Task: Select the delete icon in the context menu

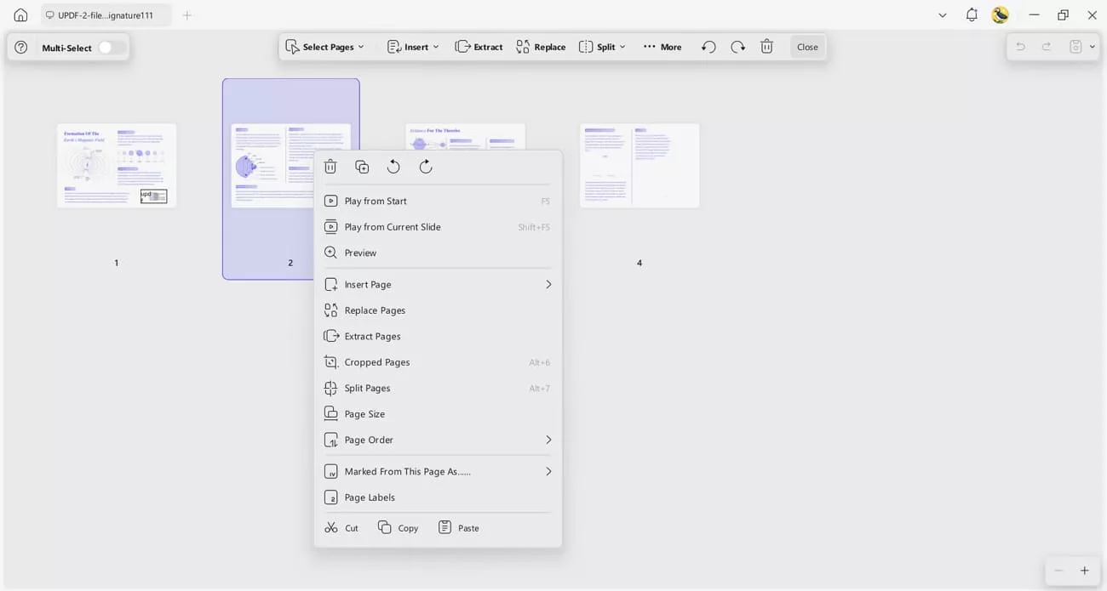Action: 330,166
